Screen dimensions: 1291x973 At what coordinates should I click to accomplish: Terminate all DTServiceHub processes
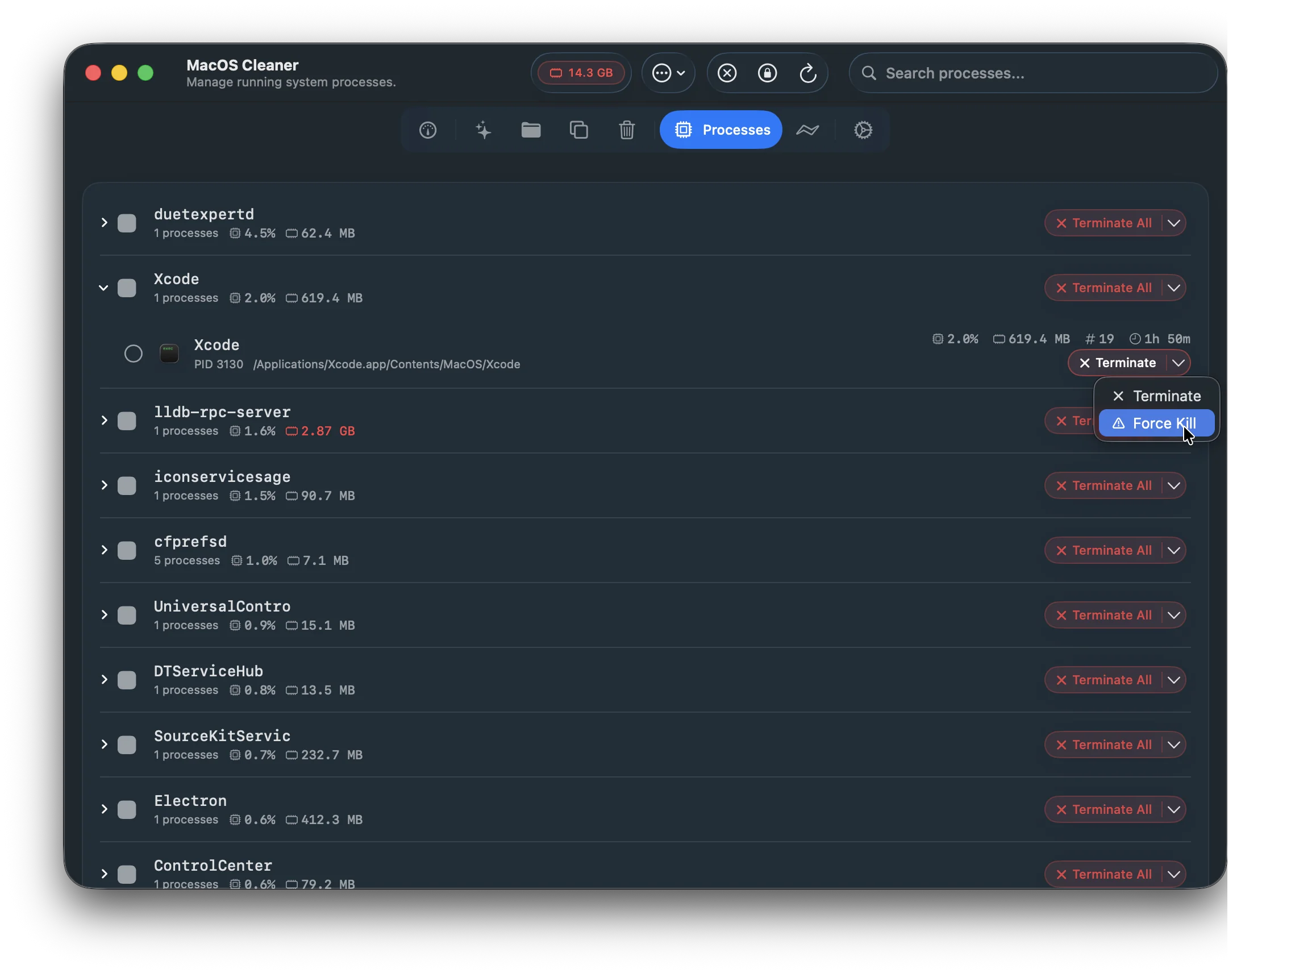[x=1103, y=680]
